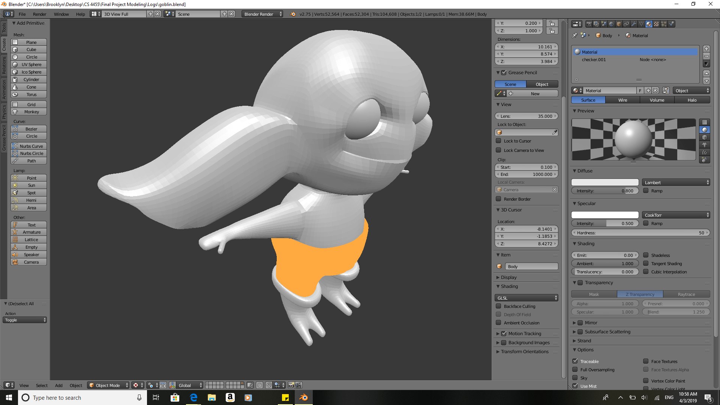Open the Particles properties tab
720x405 pixels.
click(x=664, y=24)
